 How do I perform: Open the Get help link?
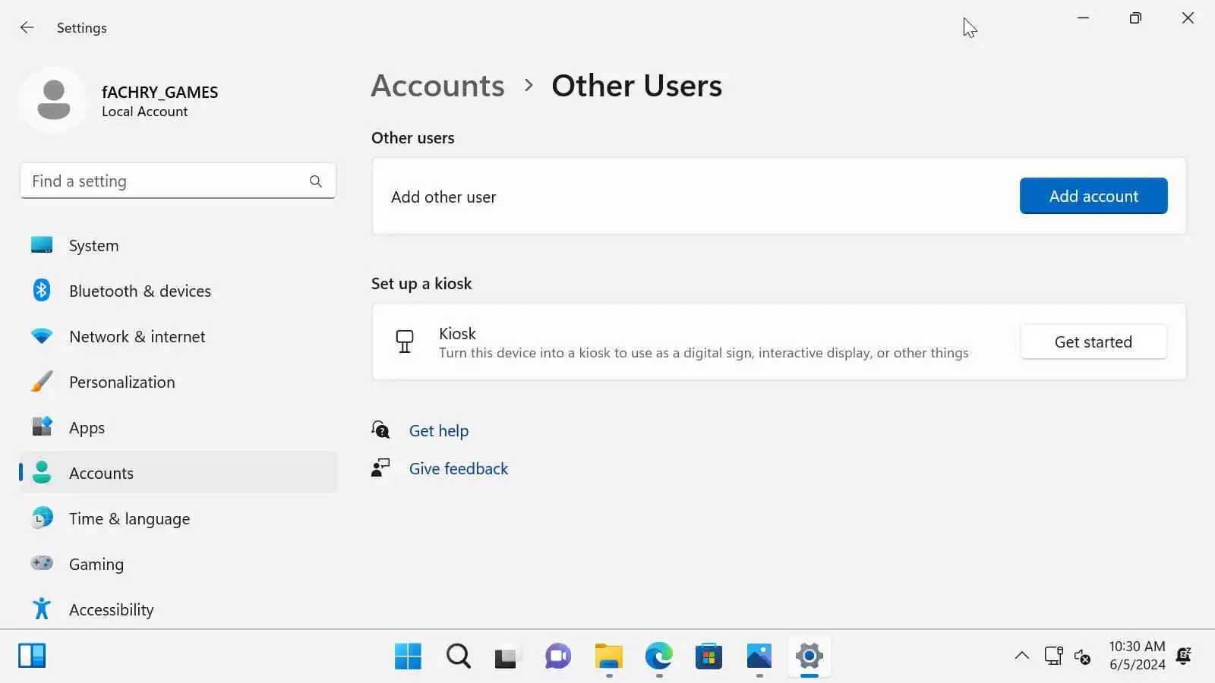click(439, 431)
